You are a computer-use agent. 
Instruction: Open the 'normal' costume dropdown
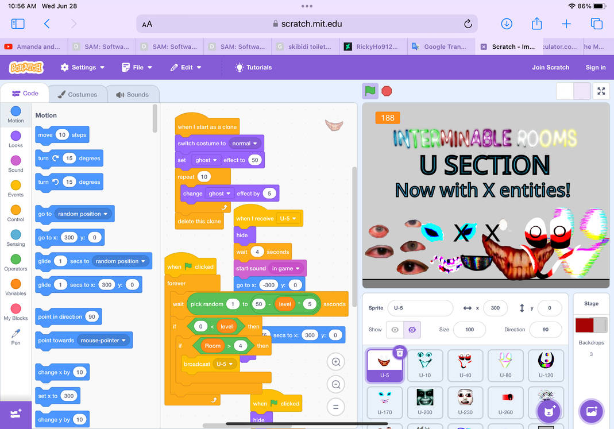[x=244, y=143]
